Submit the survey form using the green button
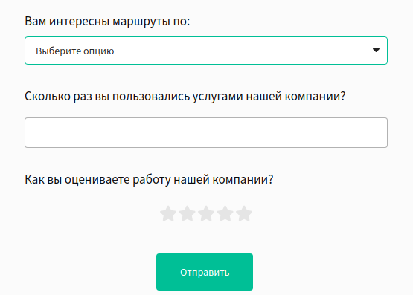 205,272
